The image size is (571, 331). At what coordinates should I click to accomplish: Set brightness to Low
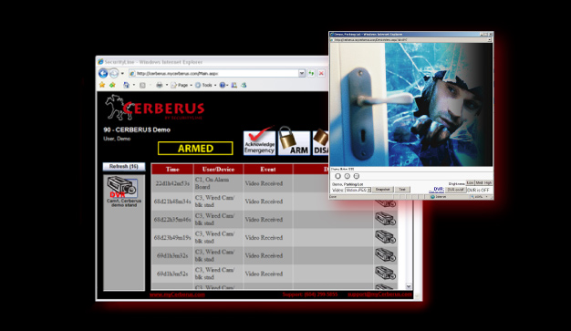470,182
